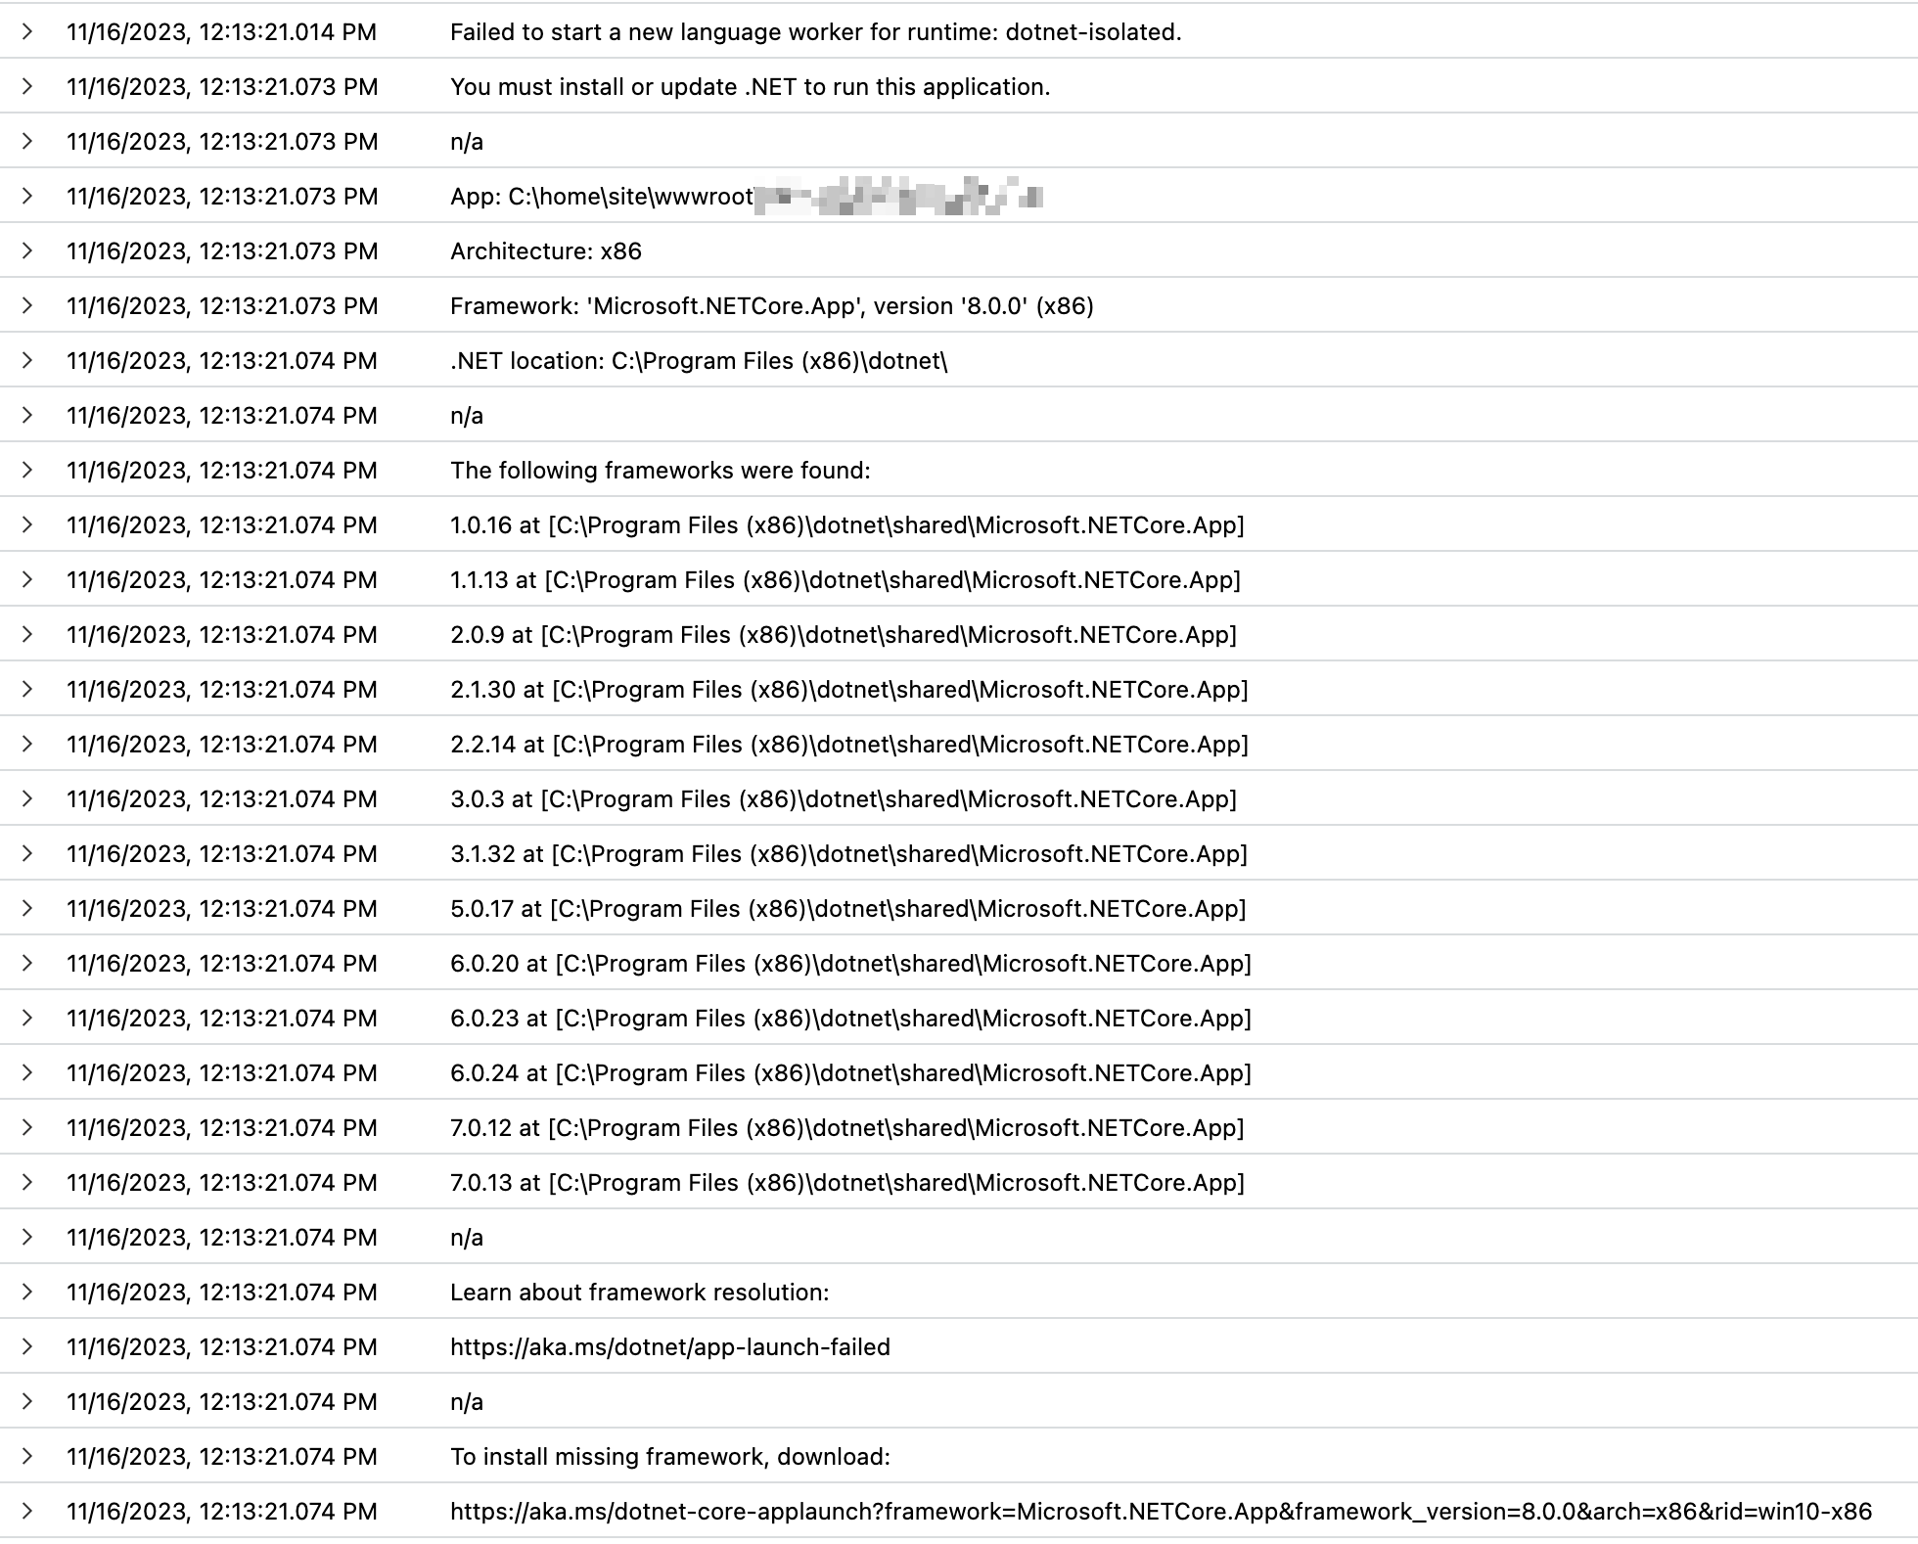Image resolution: width=1918 pixels, height=1544 pixels.
Task: Expand the '6.0.24' framework log entry
Action: (x=26, y=1073)
